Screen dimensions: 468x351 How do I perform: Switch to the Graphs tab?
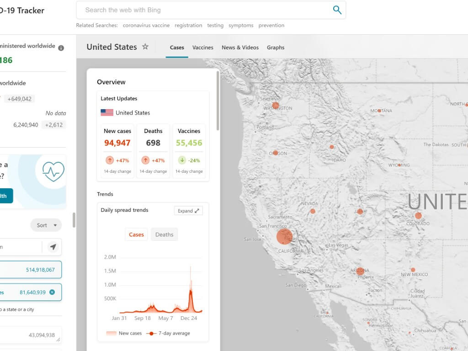pos(276,48)
